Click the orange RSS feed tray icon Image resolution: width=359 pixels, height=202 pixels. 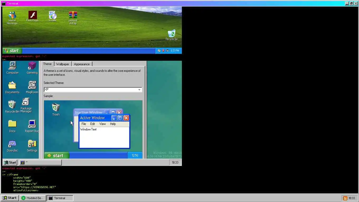[x=345, y=198]
